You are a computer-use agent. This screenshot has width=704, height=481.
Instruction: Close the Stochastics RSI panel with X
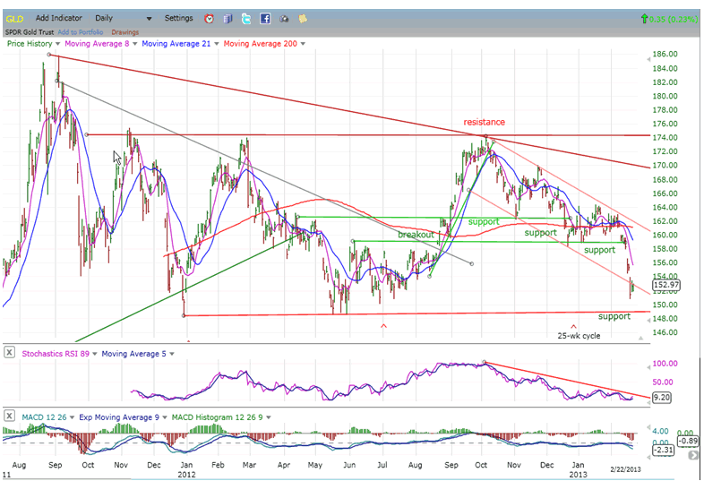(9, 353)
